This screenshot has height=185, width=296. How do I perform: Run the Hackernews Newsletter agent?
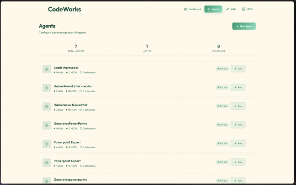[x=238, y=106]
